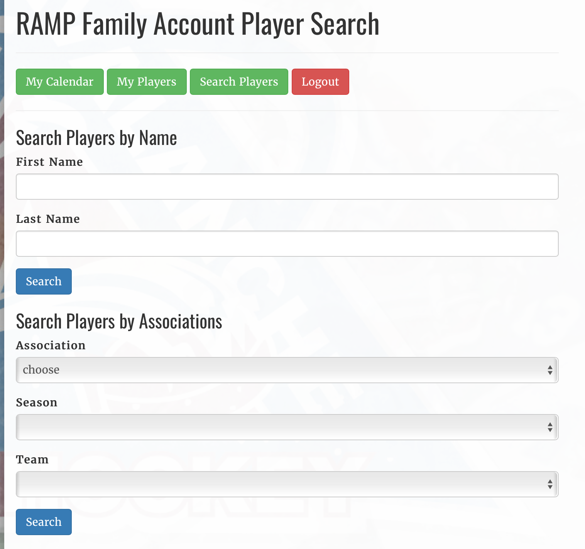Viewport: 585px width, 549px height.
Task: Click the "Association" field label
Action: [51, 345]
